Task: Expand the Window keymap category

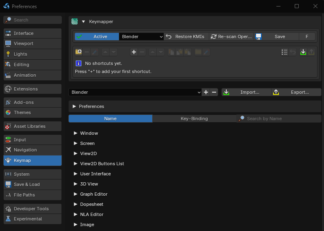Action: click(x=75, y=133)
